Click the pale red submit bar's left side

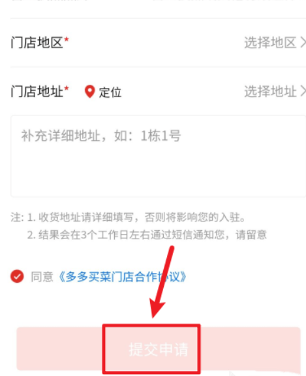point(60,349)
